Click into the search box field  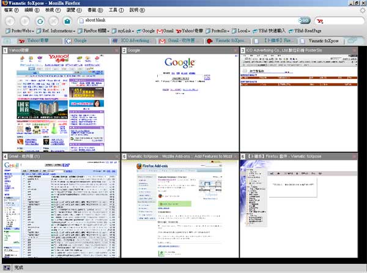(343, 21)
